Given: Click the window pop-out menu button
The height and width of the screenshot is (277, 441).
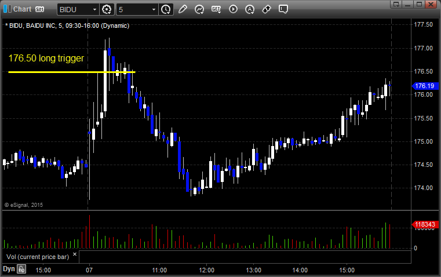Looking at the screenshot, I should [396, 4].
